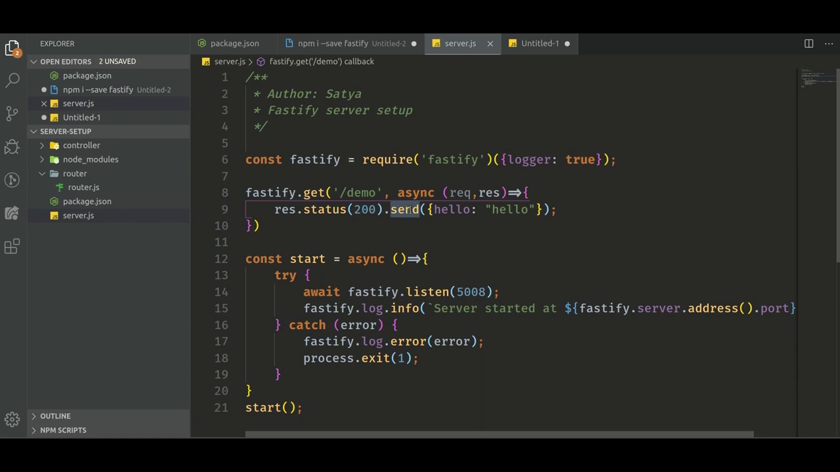Open More Actions ellipsis in tab bar
The width and height of the screenshot is (840, 472).
coord(828,43)
